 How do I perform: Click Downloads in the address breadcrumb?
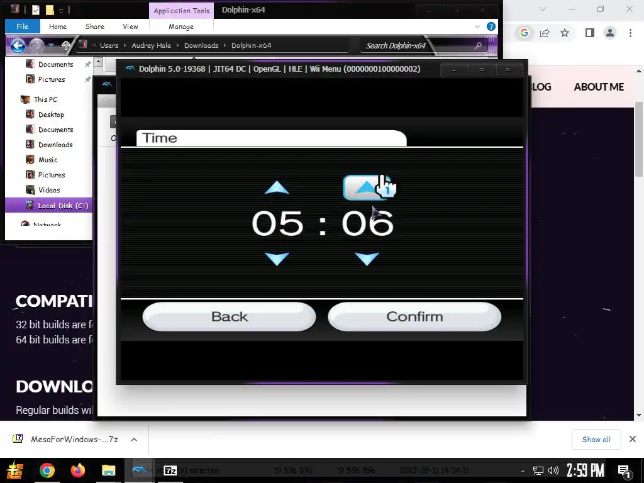point(201,45)
